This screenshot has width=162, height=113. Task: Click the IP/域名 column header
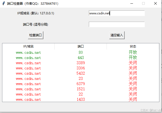(28, 46)
